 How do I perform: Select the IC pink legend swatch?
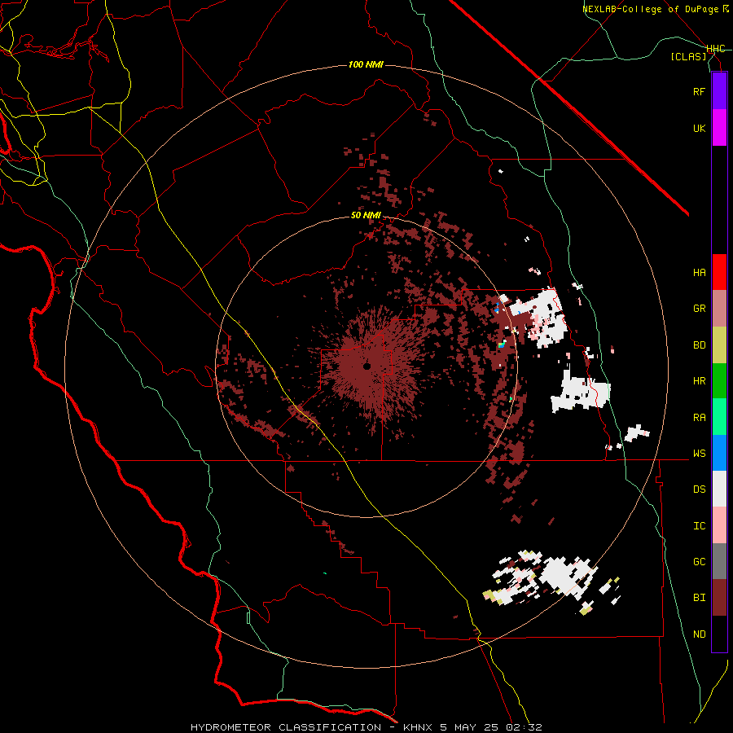(x=719, y=525)
